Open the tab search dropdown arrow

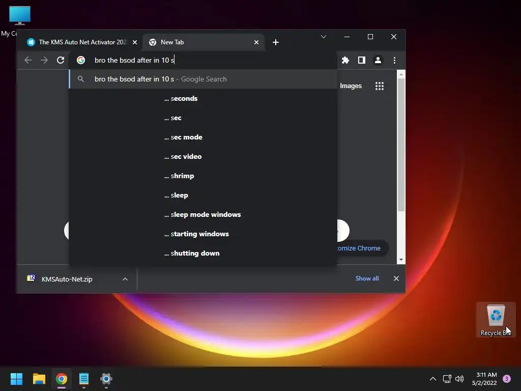click(x=323, y=37)
